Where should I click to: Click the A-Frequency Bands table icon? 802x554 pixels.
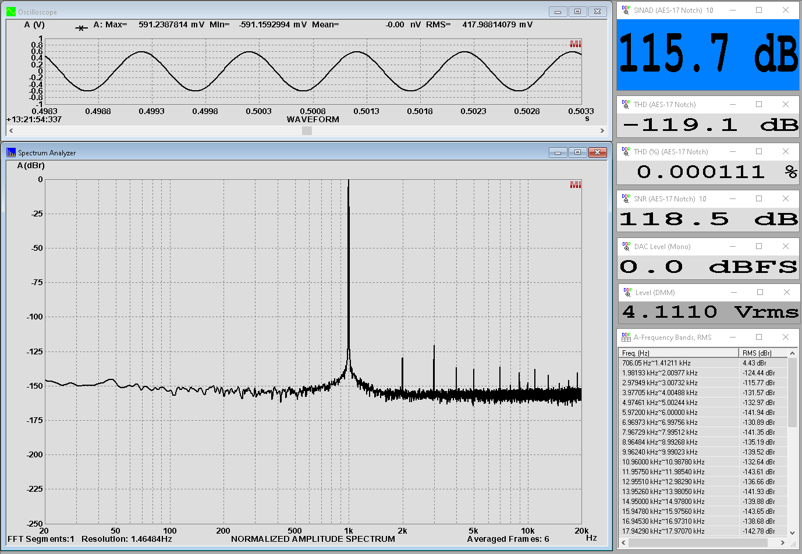click(626, 337)
